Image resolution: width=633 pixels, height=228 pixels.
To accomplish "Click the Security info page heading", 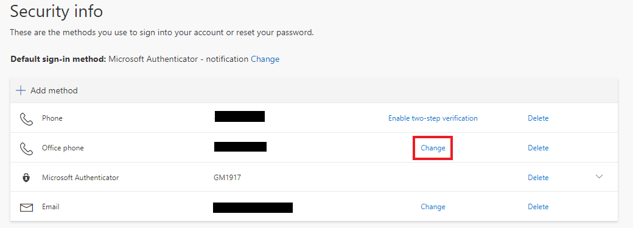I will (57, 12).
